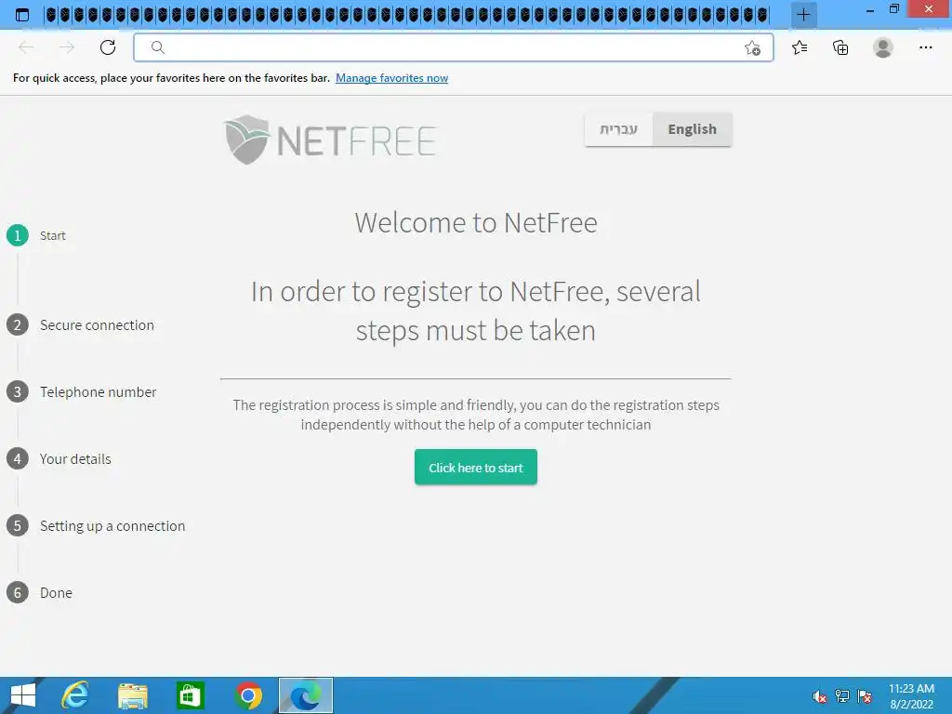Open the Windows Store taskbar icon
Screen dimensions: 952x714
190,695
